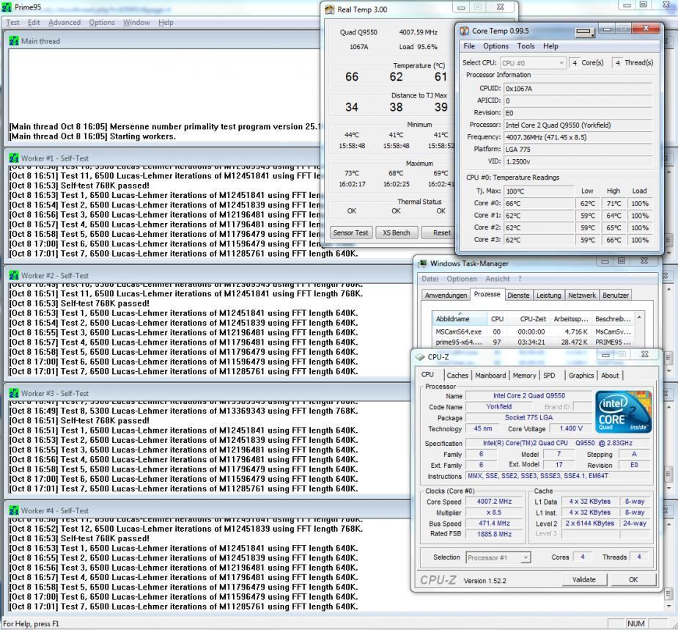Click the Windows Task-Manager title icon
This screenshot has height=630, width=678.
(x=423, y=263)
